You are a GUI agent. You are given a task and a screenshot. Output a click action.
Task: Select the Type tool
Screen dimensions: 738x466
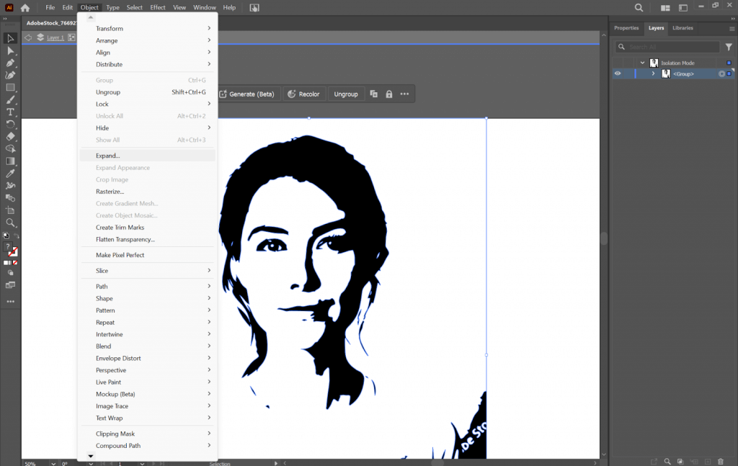10,112
